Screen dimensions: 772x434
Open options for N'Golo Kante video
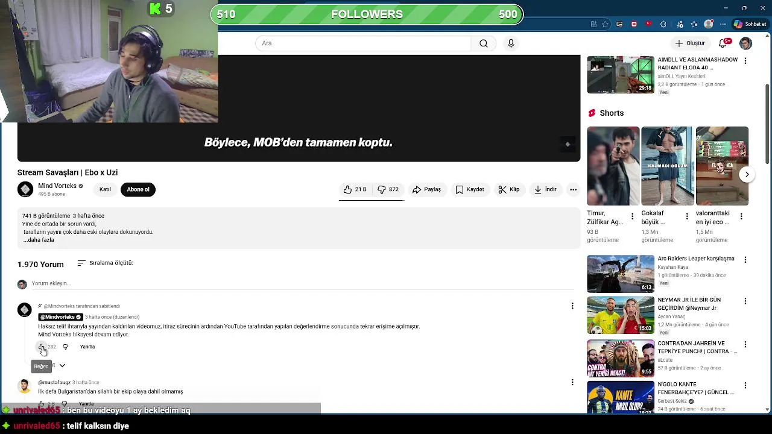click(745, 385)
